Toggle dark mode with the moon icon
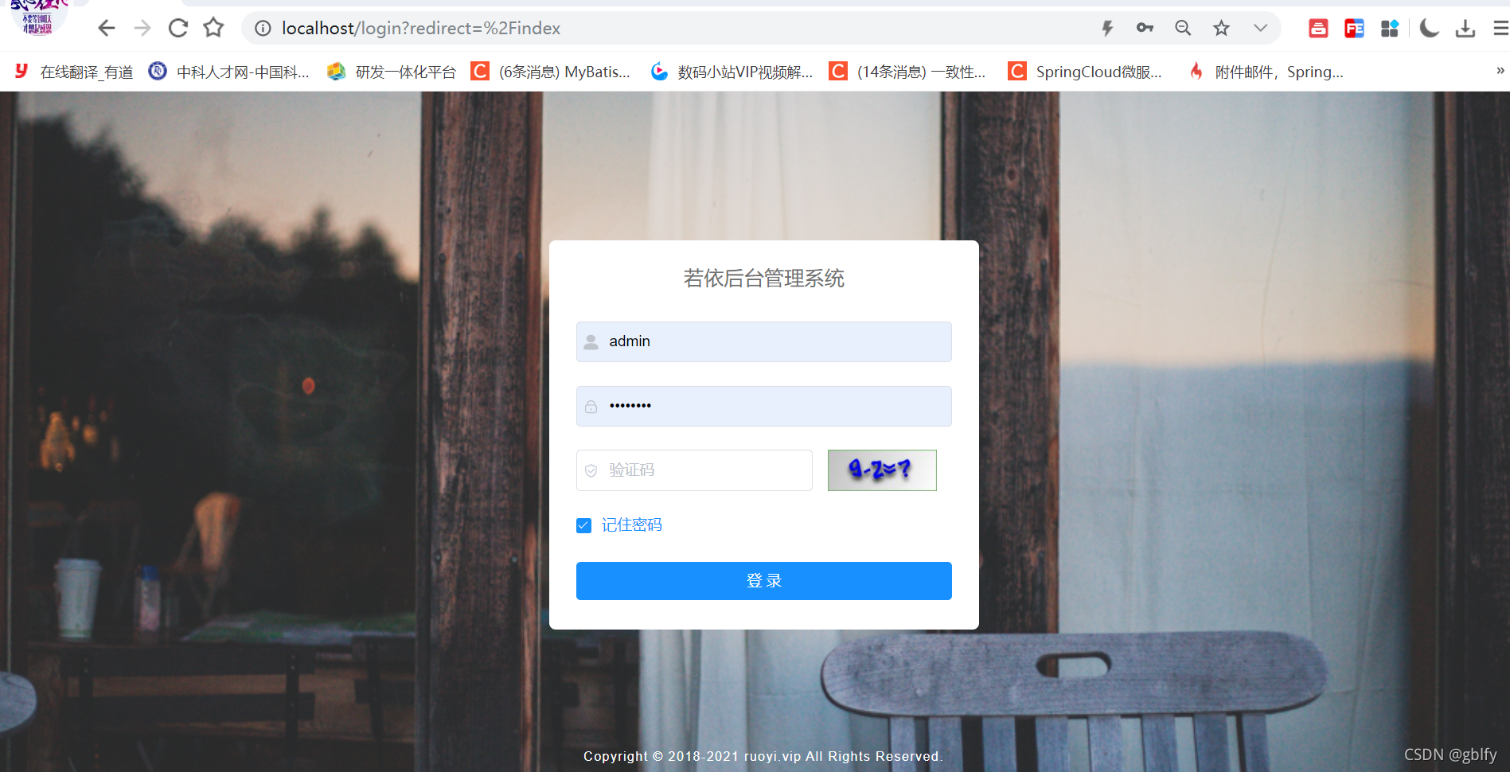The width and height of the screenshot is (1510, 772). pyautogui.click(x=1429, y=27)
